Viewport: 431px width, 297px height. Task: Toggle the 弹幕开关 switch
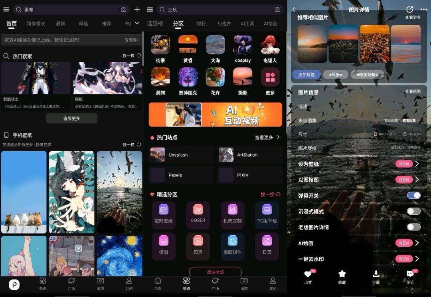414,195
